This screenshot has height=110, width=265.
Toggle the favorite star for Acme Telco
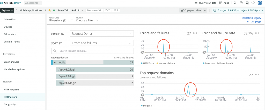pos(49,10)
